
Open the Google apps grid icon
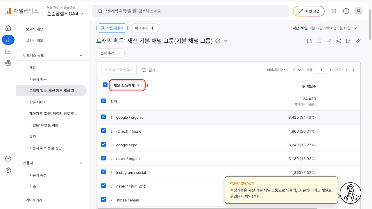point(334,11)
